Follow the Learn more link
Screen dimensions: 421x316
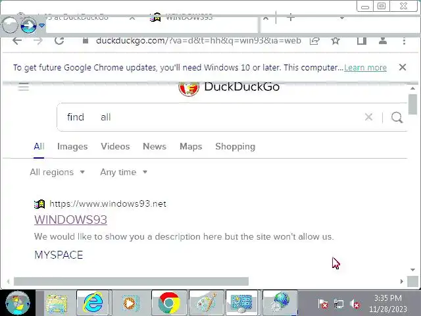pos(365,67)
